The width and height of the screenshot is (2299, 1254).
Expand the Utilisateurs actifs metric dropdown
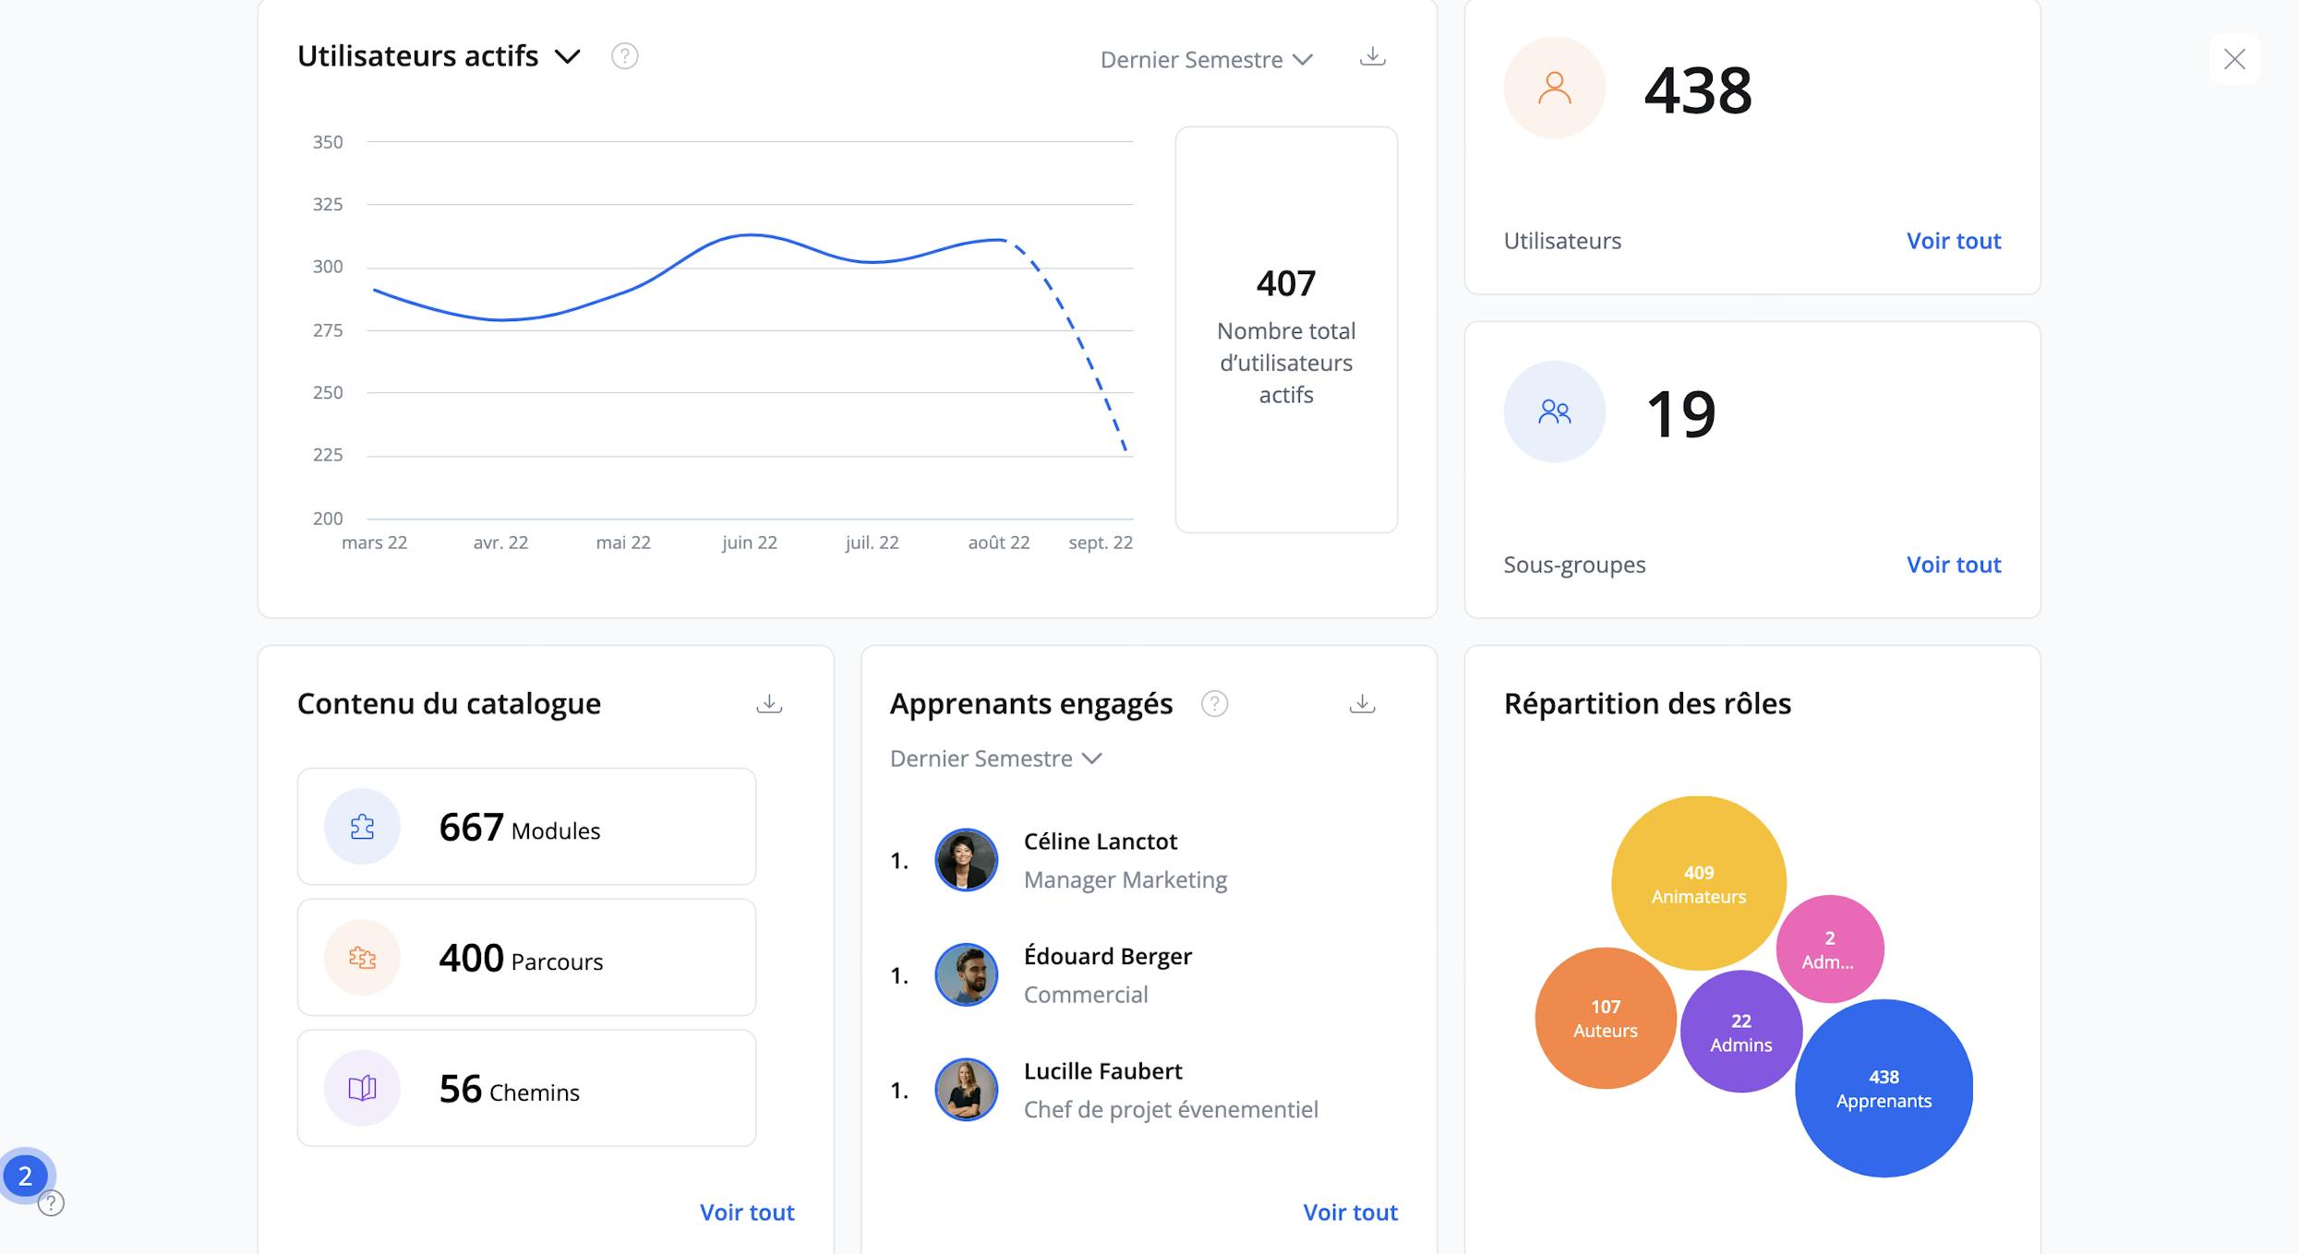click(x=569, y=56)
